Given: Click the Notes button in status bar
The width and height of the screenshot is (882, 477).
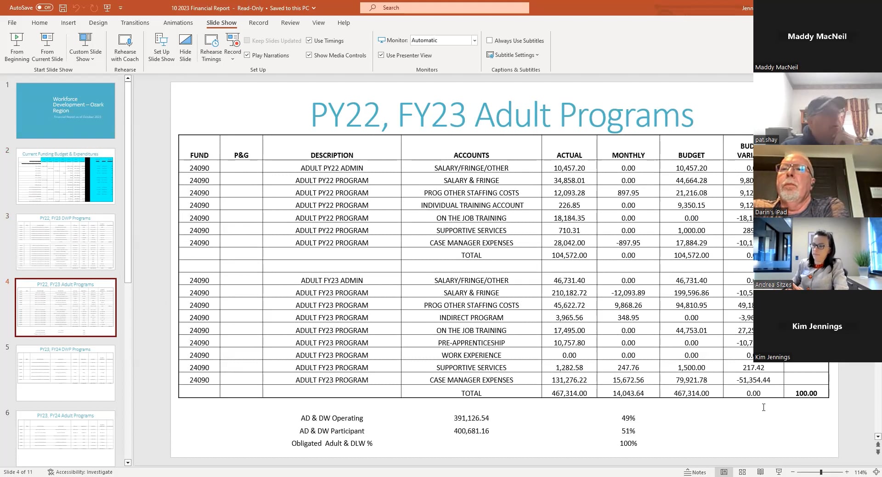Looking at the screenshot, I should click(x=695, y=472).
